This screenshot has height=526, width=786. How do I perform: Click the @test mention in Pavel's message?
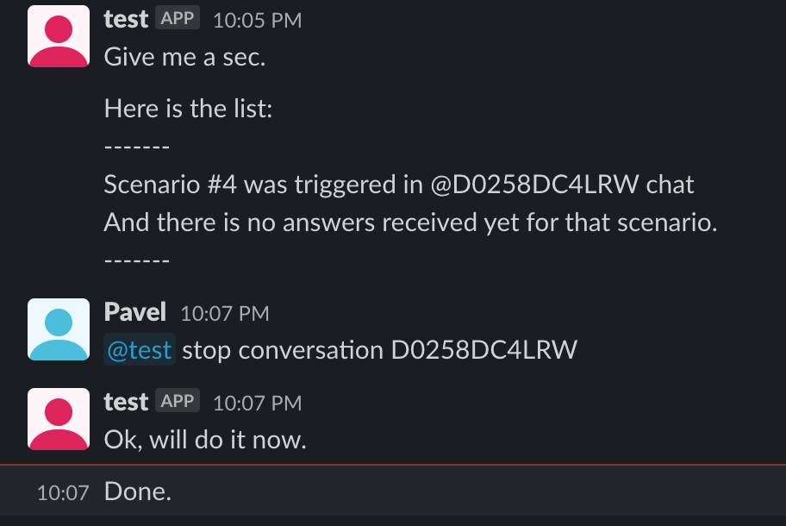click(140, 350)
